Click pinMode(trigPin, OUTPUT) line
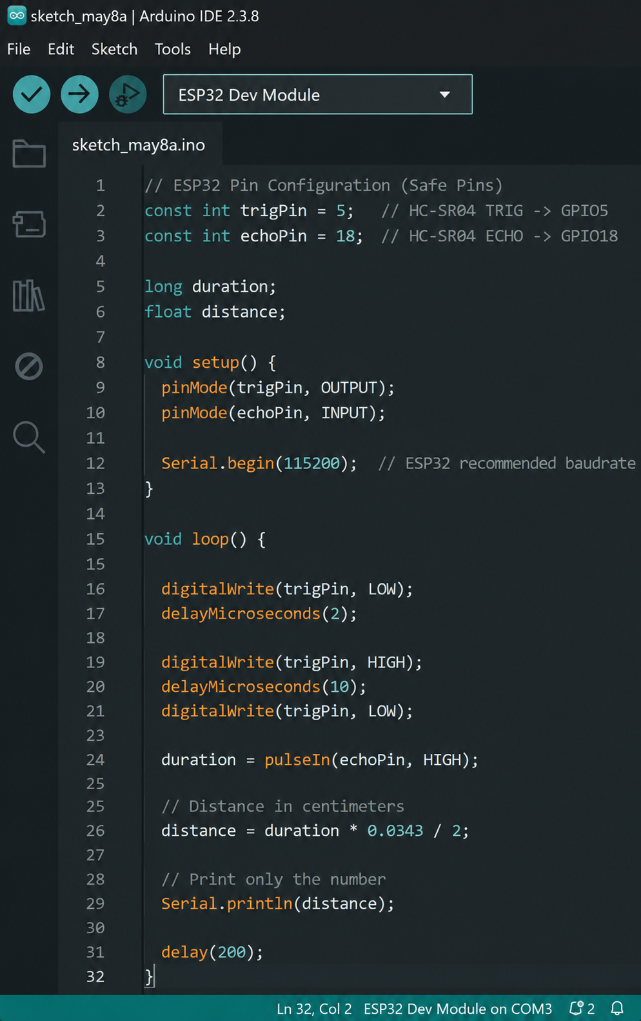This screenshot has height=1021, width=641. tap(278, 387)
